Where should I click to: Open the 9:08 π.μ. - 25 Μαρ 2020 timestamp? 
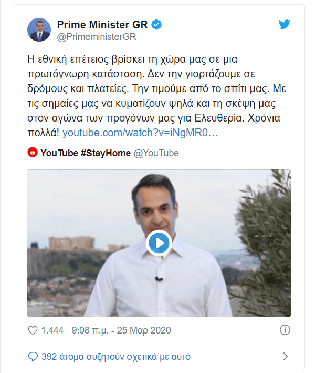tap(122, 330)
